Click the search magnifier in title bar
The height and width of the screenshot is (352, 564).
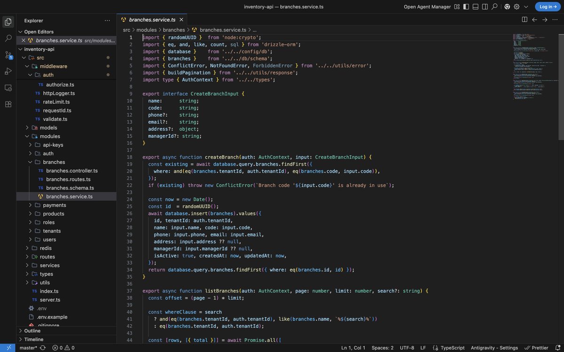coord(494,7)
